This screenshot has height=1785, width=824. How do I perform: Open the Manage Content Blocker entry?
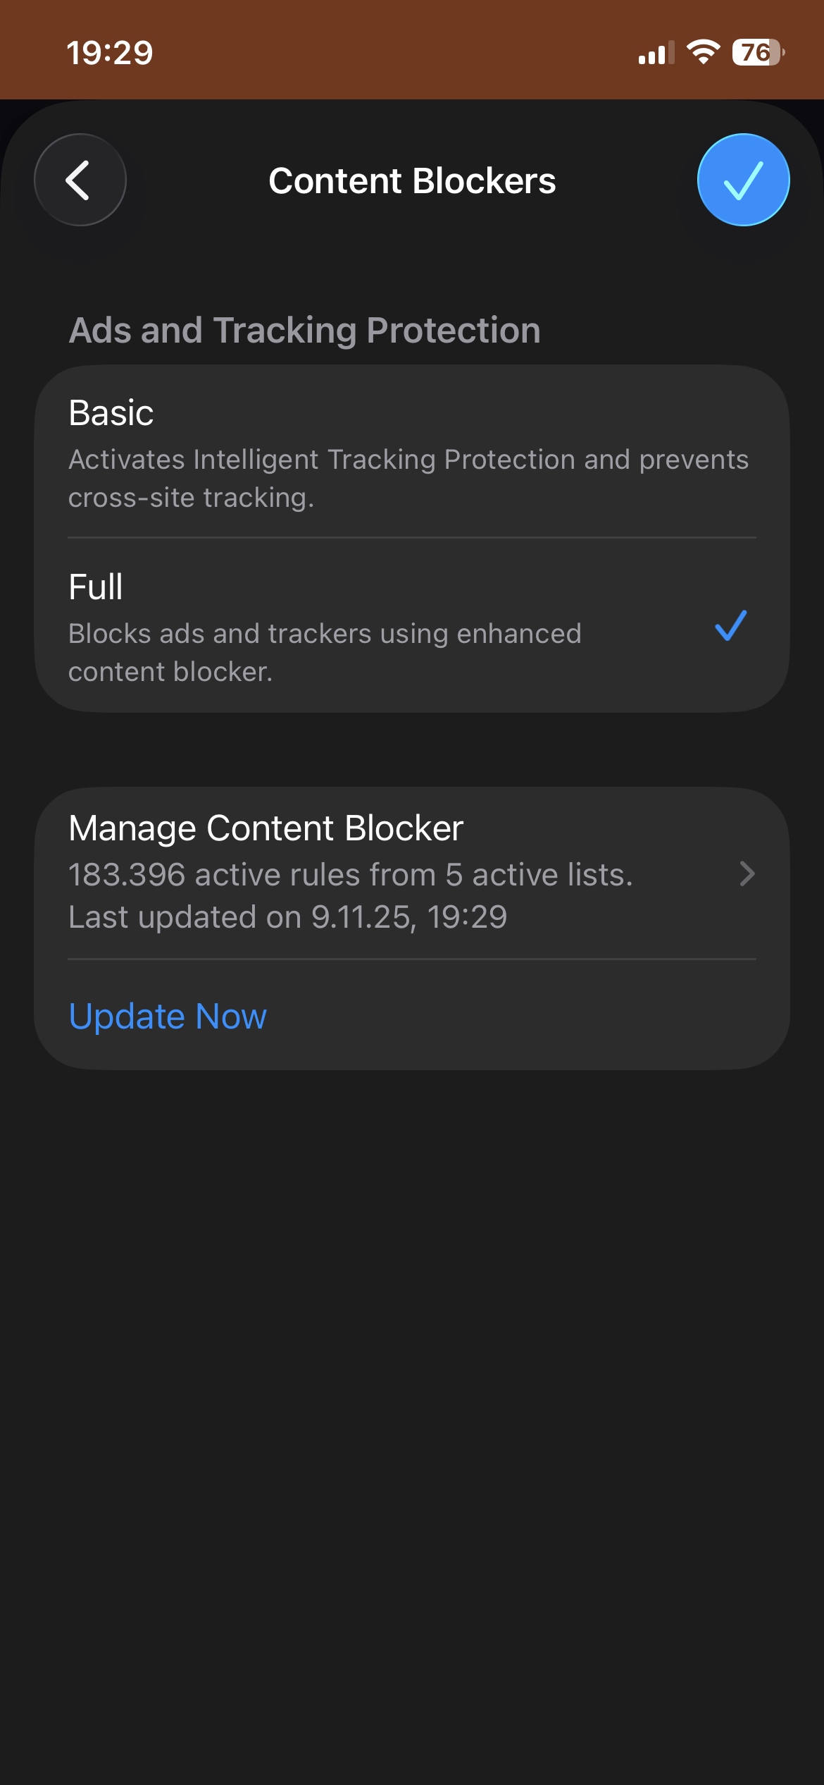click(266, 828)
